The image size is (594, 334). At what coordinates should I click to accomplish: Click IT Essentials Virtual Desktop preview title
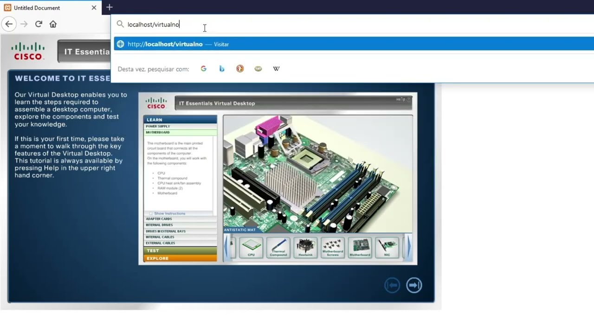click(217, 103)
